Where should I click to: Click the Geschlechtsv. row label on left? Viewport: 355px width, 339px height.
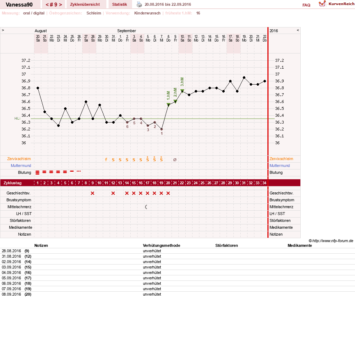pyautogui.click(x=18, y=193)
